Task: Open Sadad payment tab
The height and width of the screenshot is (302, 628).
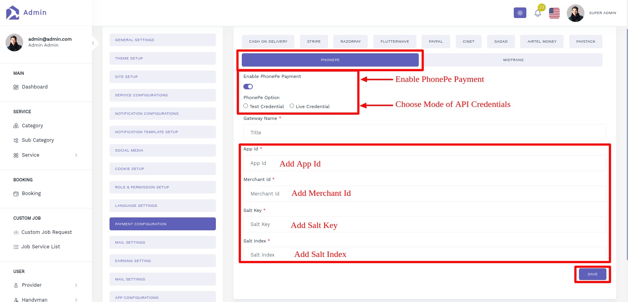Action: pos(501,42)
